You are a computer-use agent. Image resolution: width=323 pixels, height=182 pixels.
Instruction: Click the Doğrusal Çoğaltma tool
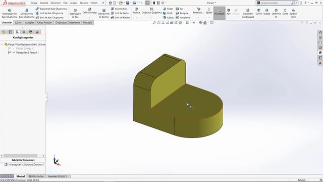click(151, 11)
